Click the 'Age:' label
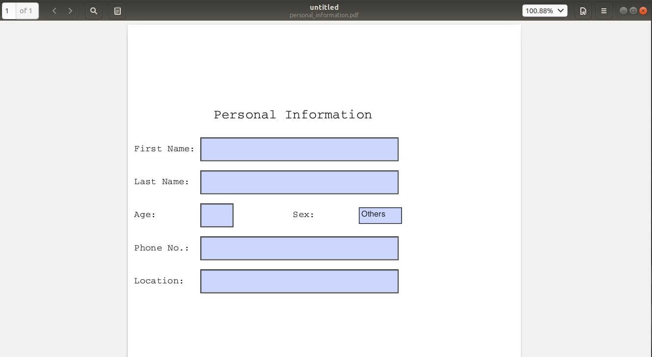This screenshot has height=357, width=652. (x=145, y=215)
